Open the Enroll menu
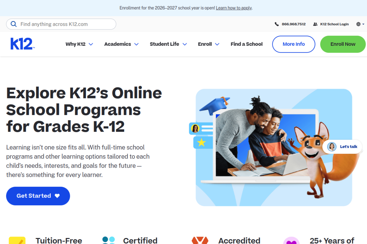The image size is (367, 244). (208, 44)
